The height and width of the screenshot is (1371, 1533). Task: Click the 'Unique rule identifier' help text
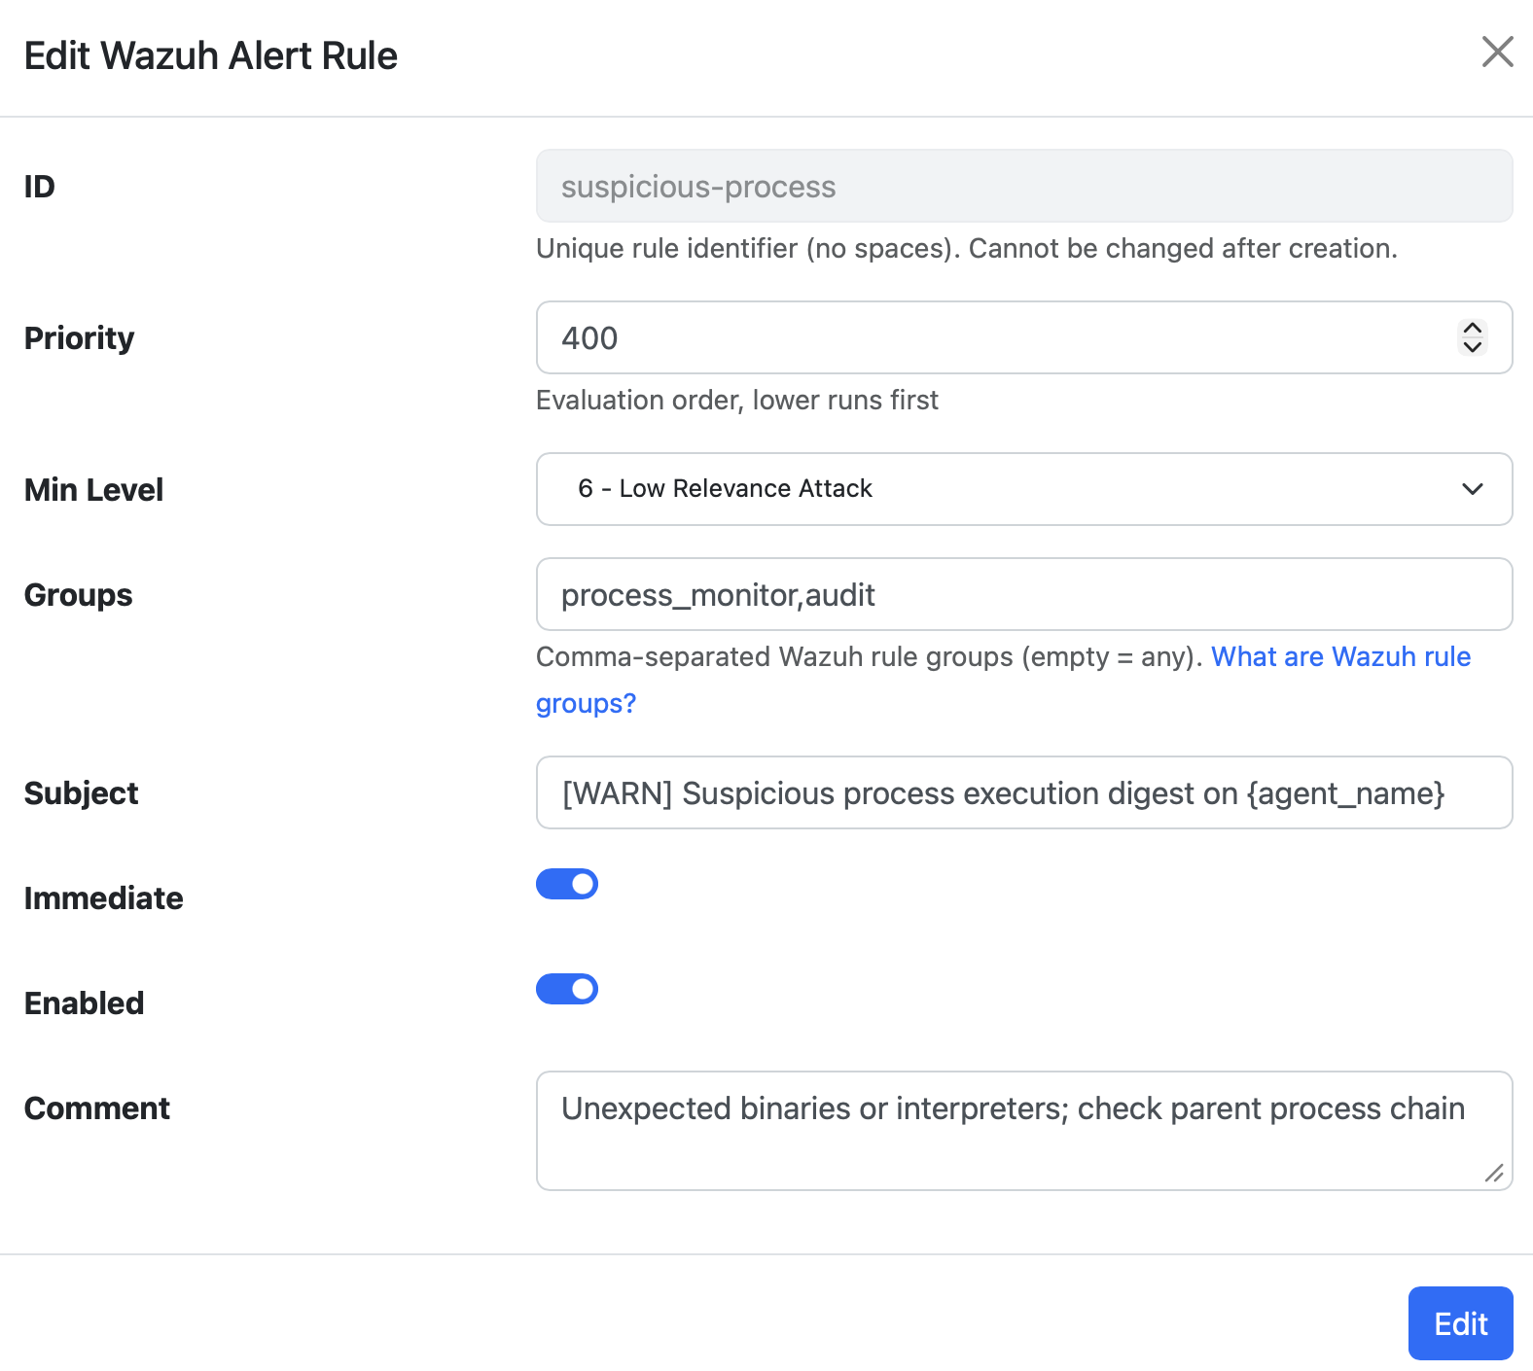(x=967, y=249)
